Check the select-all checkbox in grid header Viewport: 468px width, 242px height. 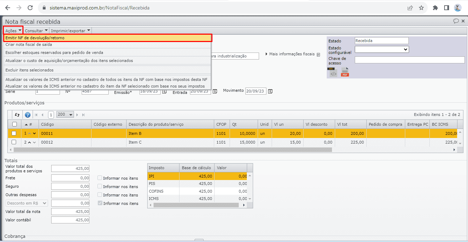click(14, 124)
